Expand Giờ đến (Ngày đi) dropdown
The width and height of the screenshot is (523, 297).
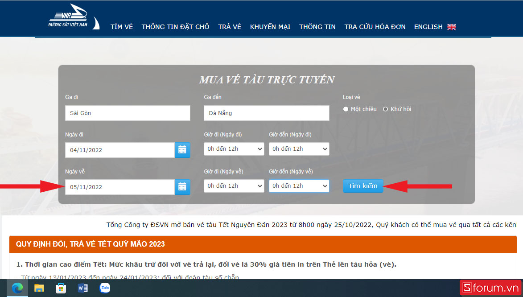299,149
